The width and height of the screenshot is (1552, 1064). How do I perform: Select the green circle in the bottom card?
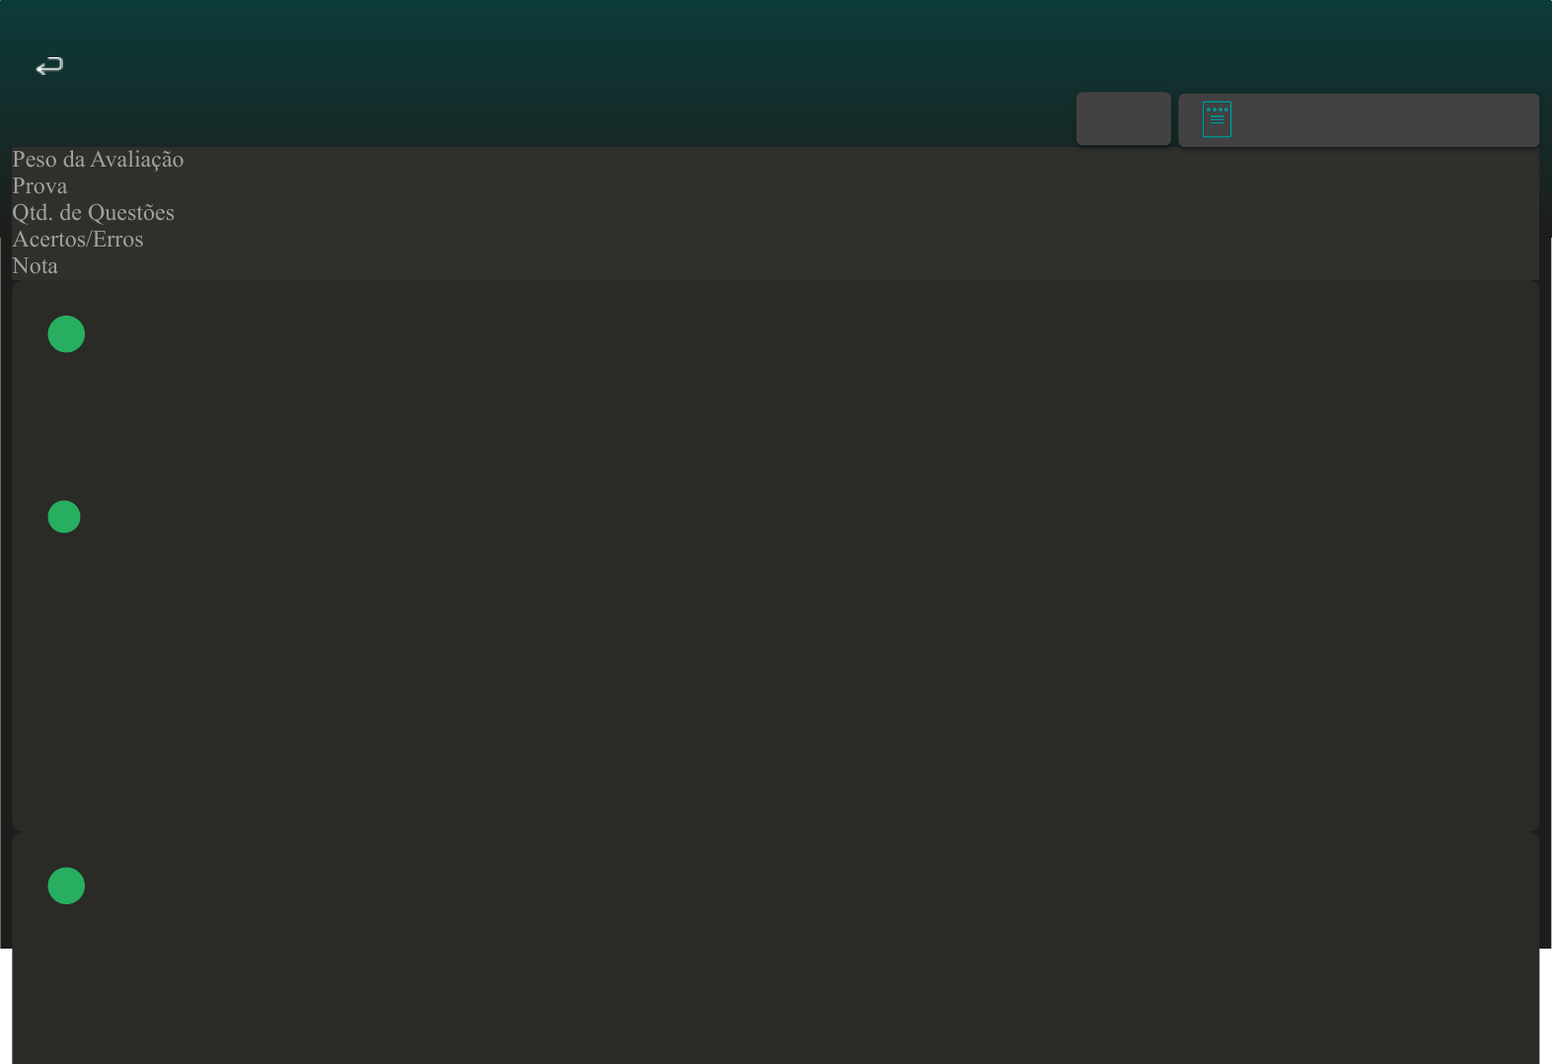[x=66, y=886]
